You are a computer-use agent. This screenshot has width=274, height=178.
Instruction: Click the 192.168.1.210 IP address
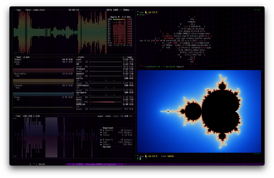(31, 116)
